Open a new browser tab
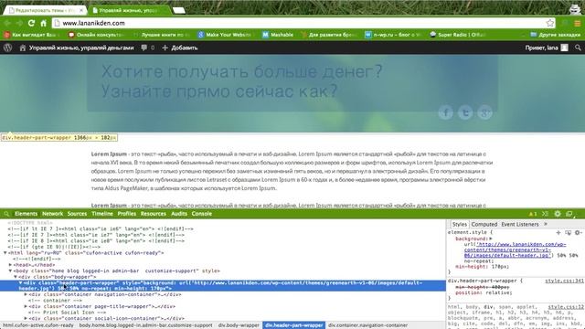The width and height of the screenshot is (585, 329). click(x=179, y=10)
